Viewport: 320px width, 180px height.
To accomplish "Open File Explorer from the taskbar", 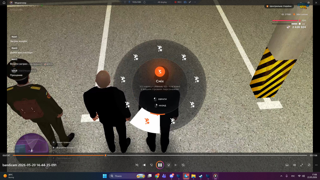I will click(193, 176).
